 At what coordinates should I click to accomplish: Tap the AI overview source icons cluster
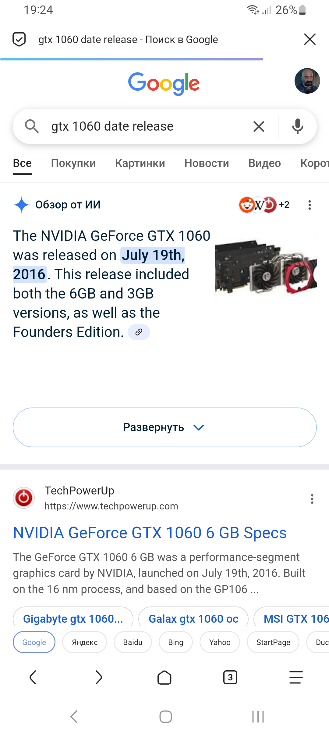[264, 205]
